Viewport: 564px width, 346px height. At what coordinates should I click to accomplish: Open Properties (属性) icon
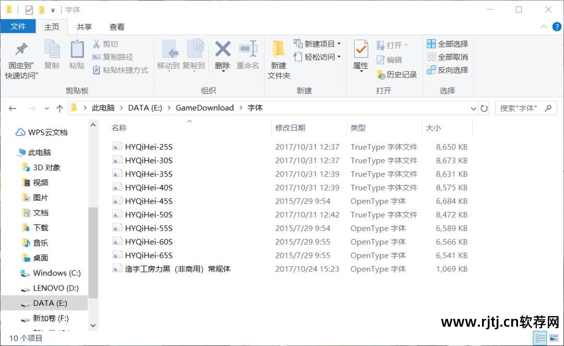(361, 55)
